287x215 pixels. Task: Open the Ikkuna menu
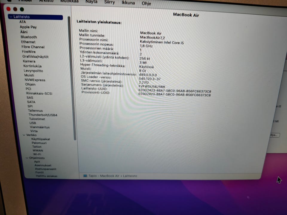click(128, 3)
